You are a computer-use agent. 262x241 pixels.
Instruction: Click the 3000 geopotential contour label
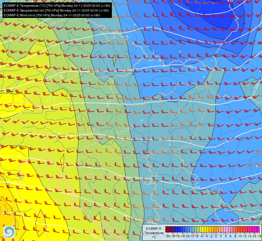(x=94, y=236)
